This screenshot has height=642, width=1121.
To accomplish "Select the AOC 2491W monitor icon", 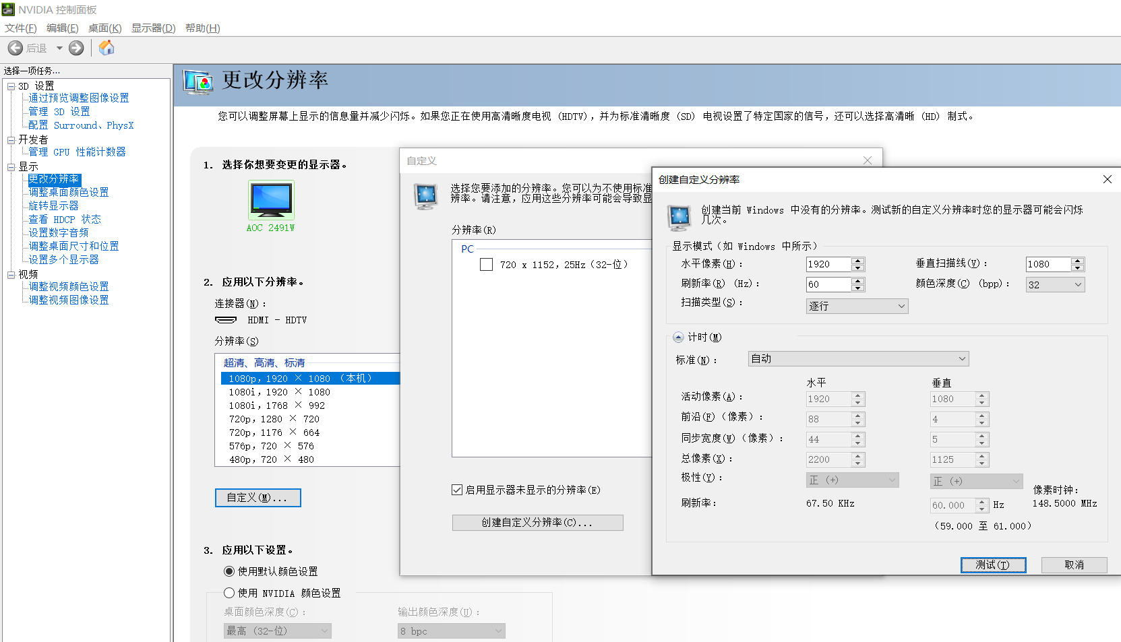I will (271, 200).
